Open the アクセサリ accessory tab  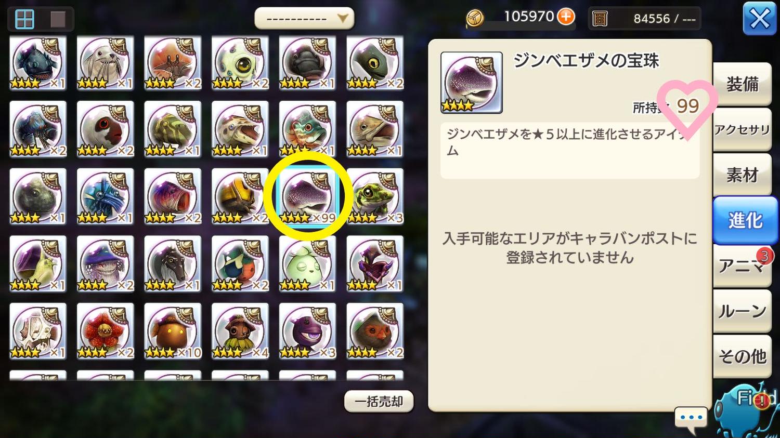point(742,129)
